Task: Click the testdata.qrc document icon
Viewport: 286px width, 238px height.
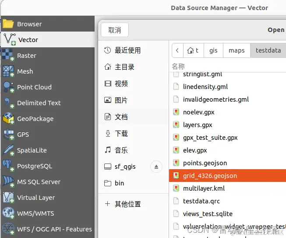Action: click(176, 201)
